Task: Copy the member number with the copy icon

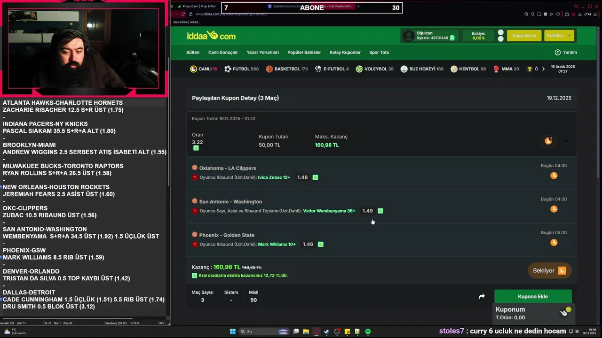Action: pos(452,38)
